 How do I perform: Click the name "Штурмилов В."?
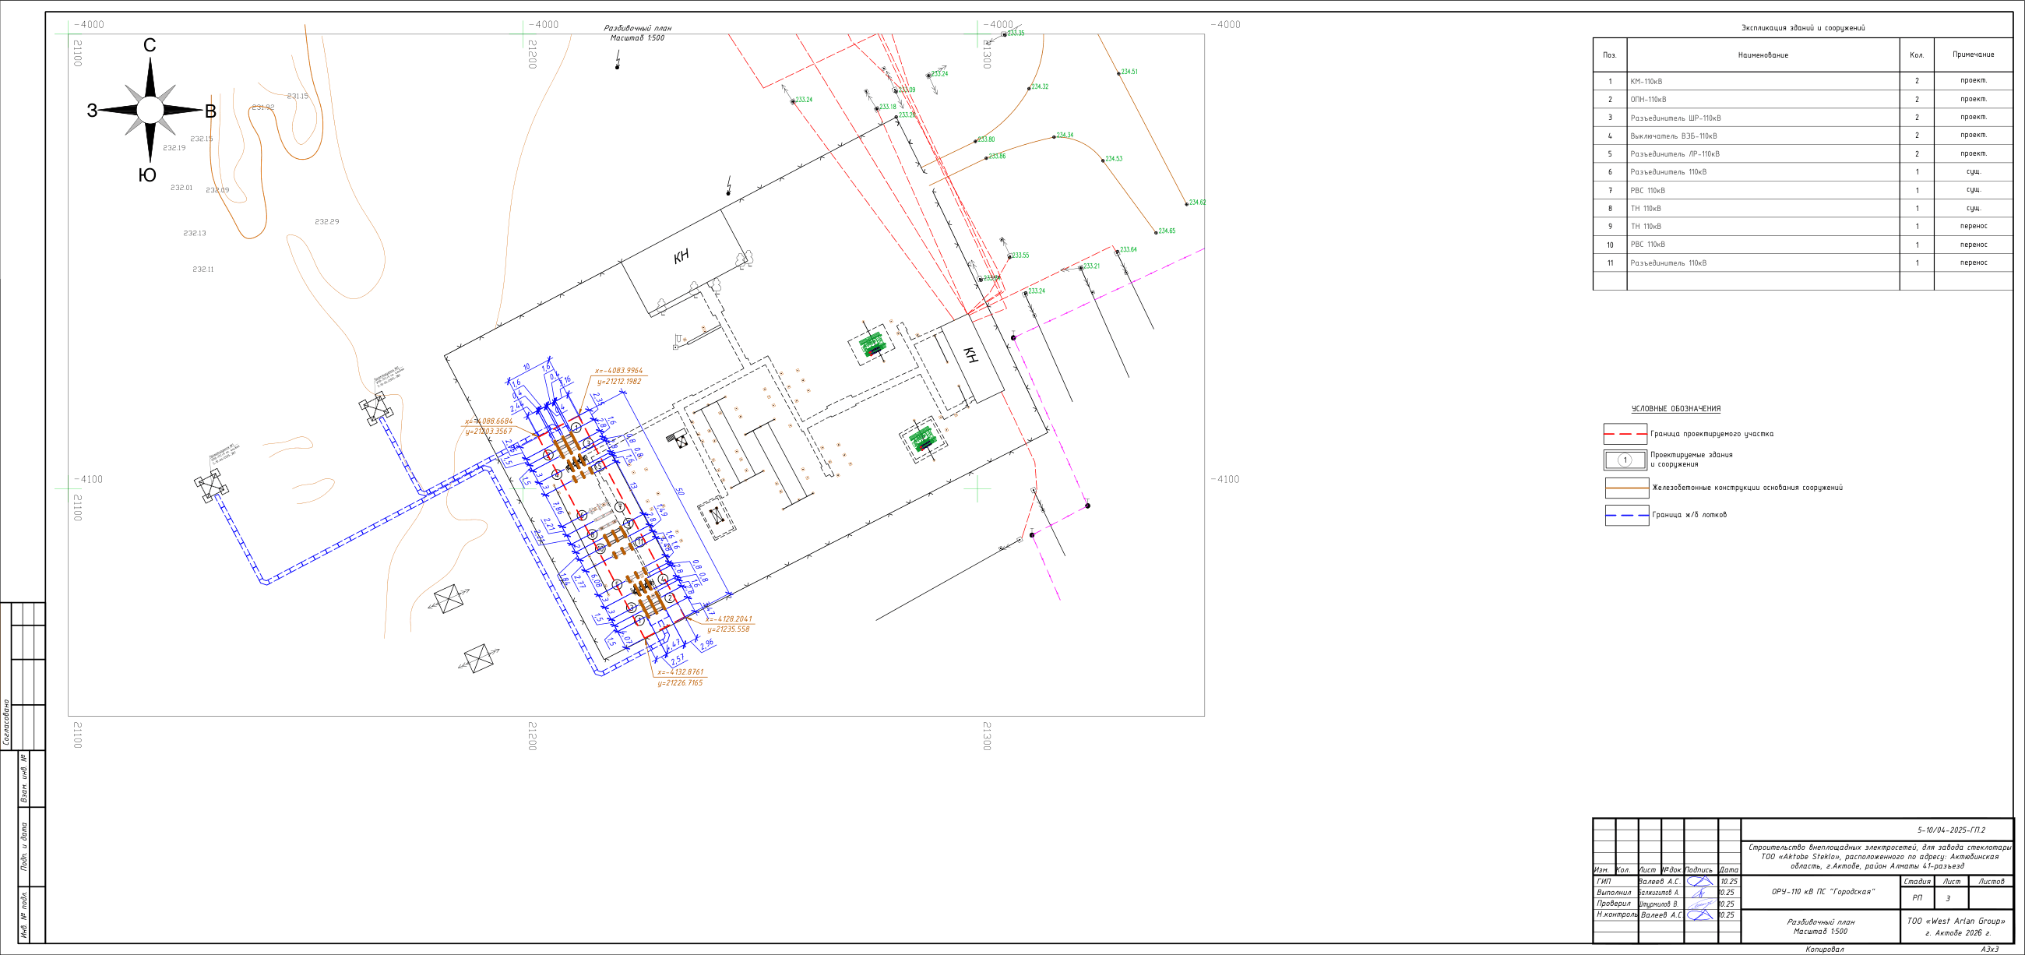click(x=1659, y=904)
